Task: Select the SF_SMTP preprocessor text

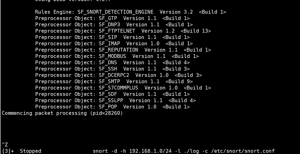Action: click(x=109, y=81)
